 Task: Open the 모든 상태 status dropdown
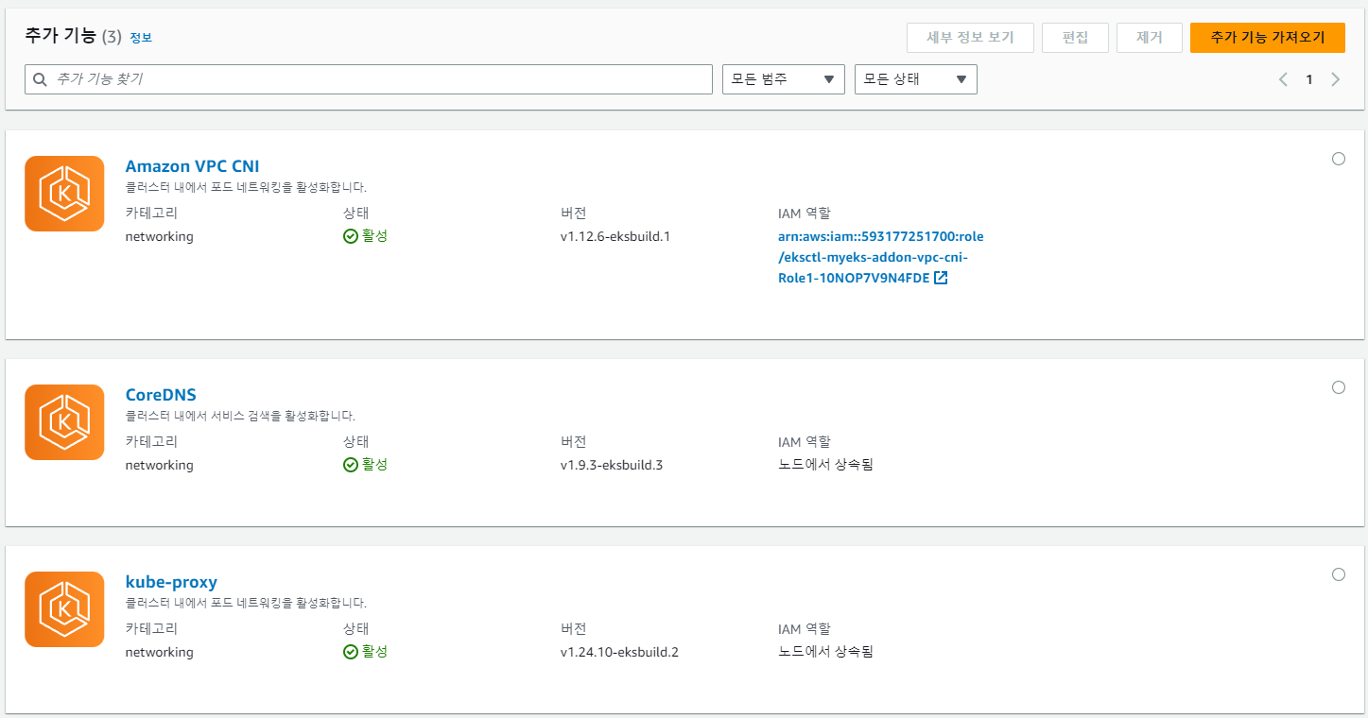pos(916,79)
